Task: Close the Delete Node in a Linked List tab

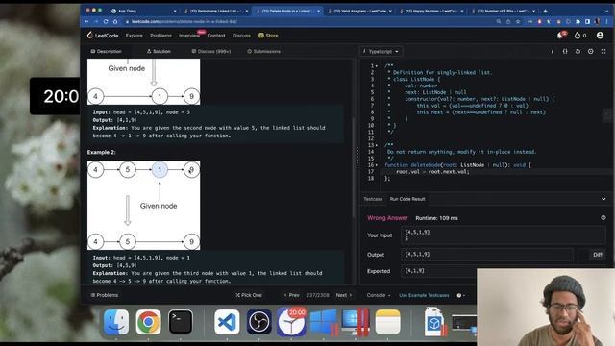Action: point(318,11)
